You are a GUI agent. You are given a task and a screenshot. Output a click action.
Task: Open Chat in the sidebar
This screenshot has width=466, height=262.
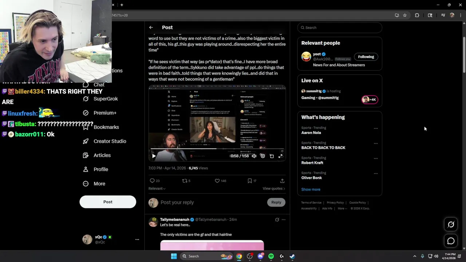(x=94, y=85)
